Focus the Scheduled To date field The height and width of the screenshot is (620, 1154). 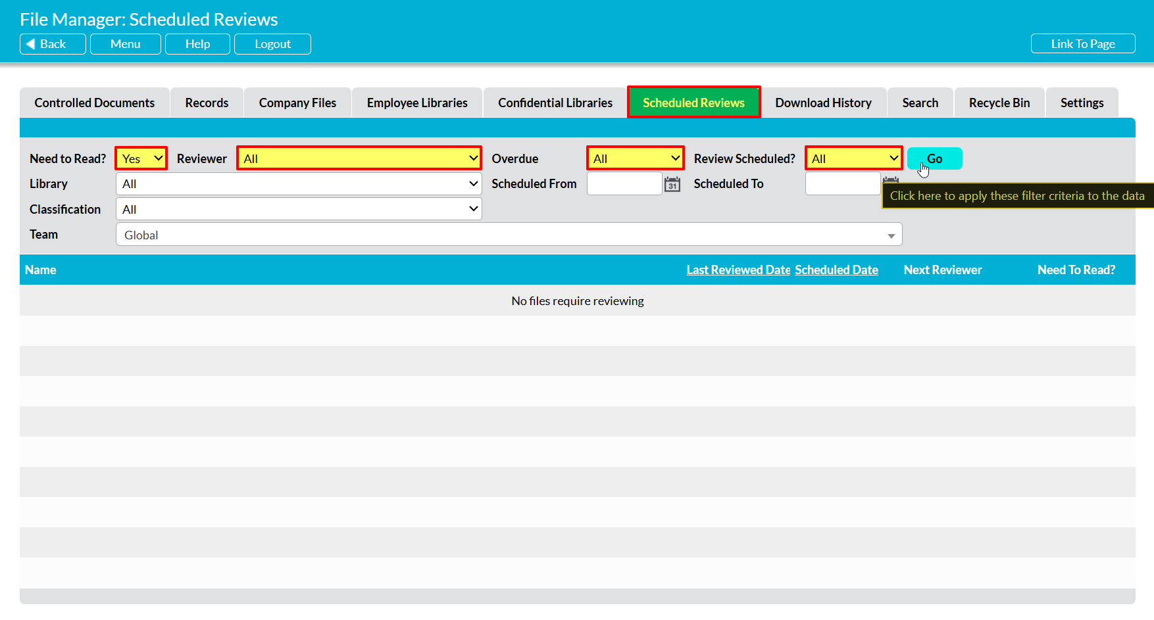[x=842, y=184]
